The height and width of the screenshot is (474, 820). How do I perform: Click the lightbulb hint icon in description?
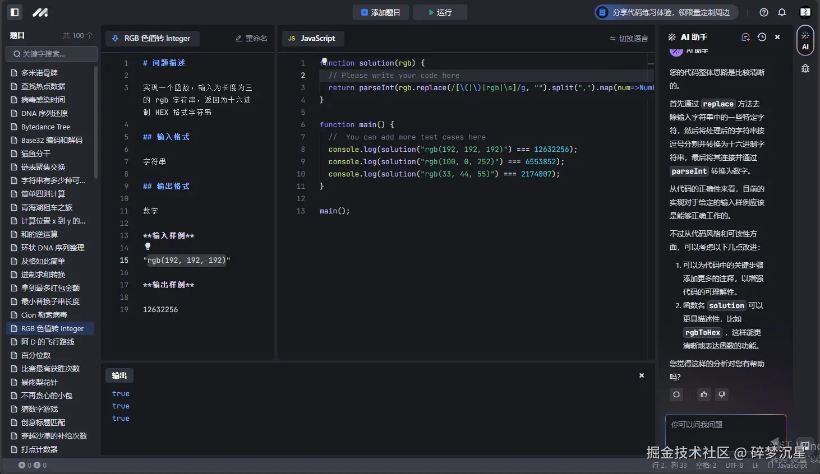(148, 246)
